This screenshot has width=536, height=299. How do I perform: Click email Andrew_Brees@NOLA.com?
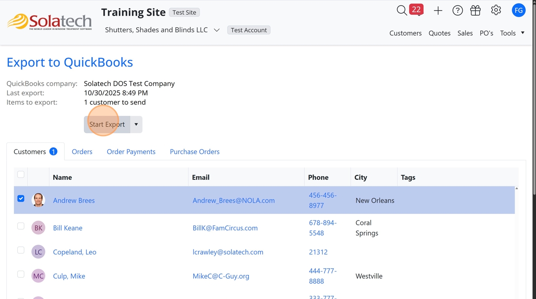point(234,200)
